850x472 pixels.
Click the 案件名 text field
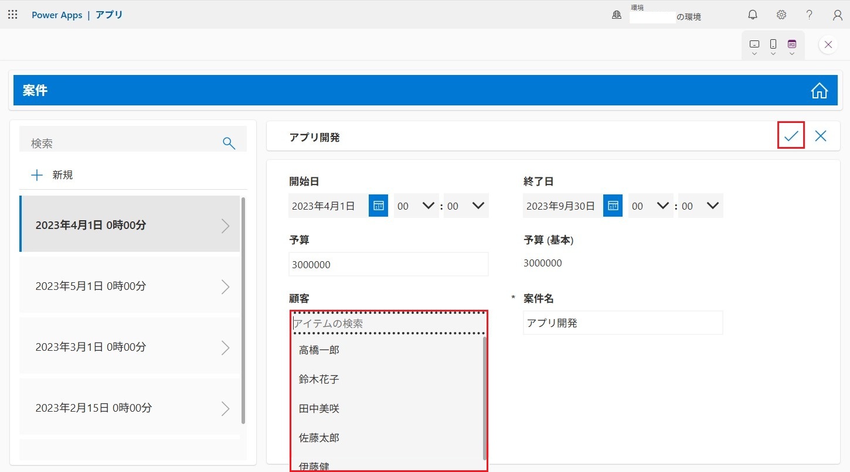coord(622,323)
